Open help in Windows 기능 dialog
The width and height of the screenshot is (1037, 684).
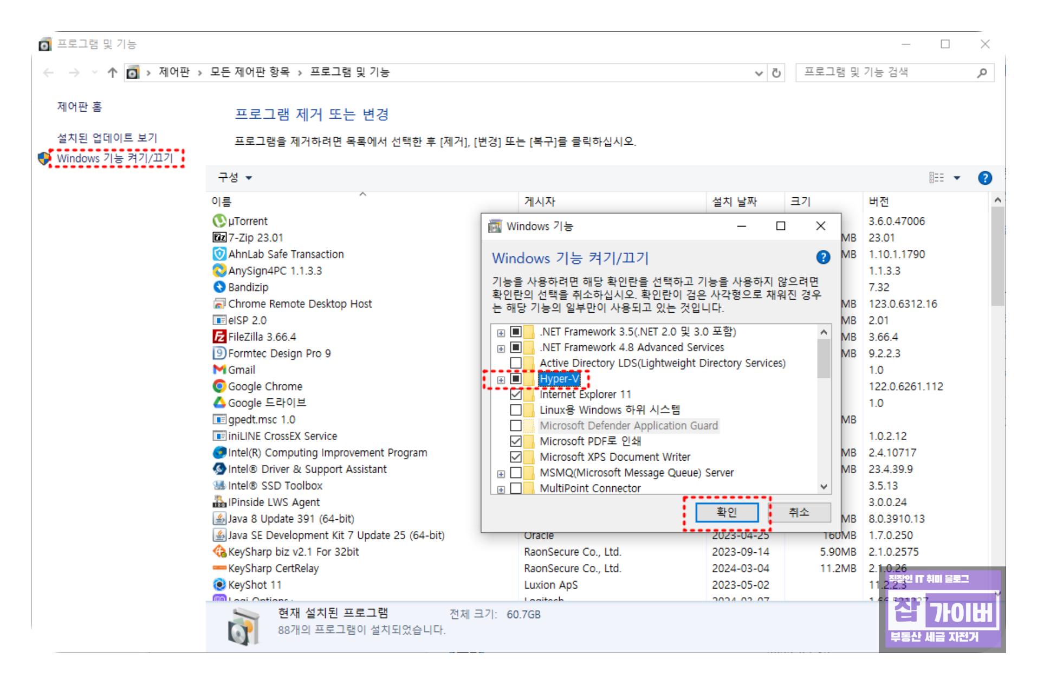pos(822,257)
